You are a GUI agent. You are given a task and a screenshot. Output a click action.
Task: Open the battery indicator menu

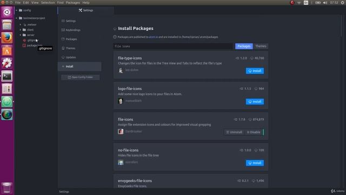coord(318,3)
